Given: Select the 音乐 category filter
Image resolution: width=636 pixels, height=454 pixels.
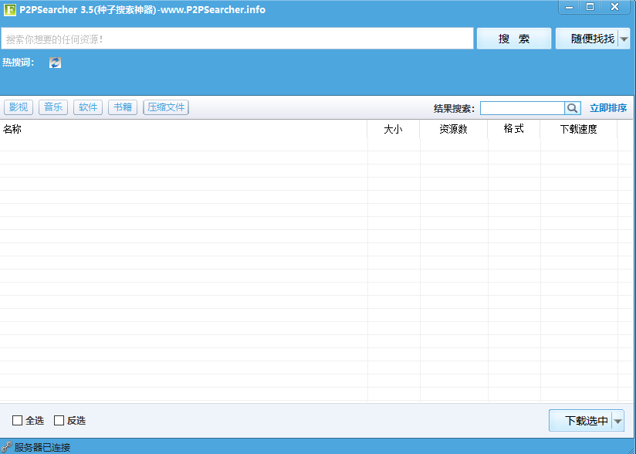Looking at the screenshot, I should [52, 107].
